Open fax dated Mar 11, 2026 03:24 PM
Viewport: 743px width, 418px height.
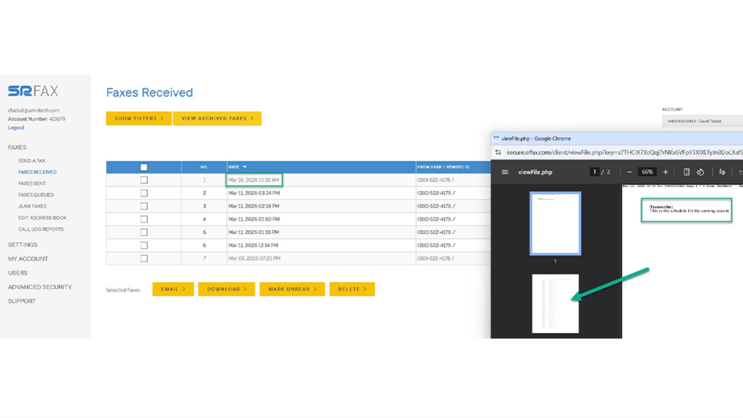(254, 193)
